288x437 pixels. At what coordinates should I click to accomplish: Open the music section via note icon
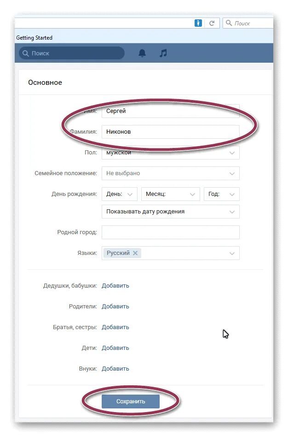[x=163, y=53]
